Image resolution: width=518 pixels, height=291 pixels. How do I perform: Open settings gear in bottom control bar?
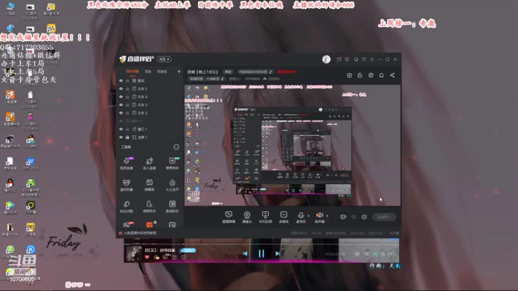click(x=364, y=217)
